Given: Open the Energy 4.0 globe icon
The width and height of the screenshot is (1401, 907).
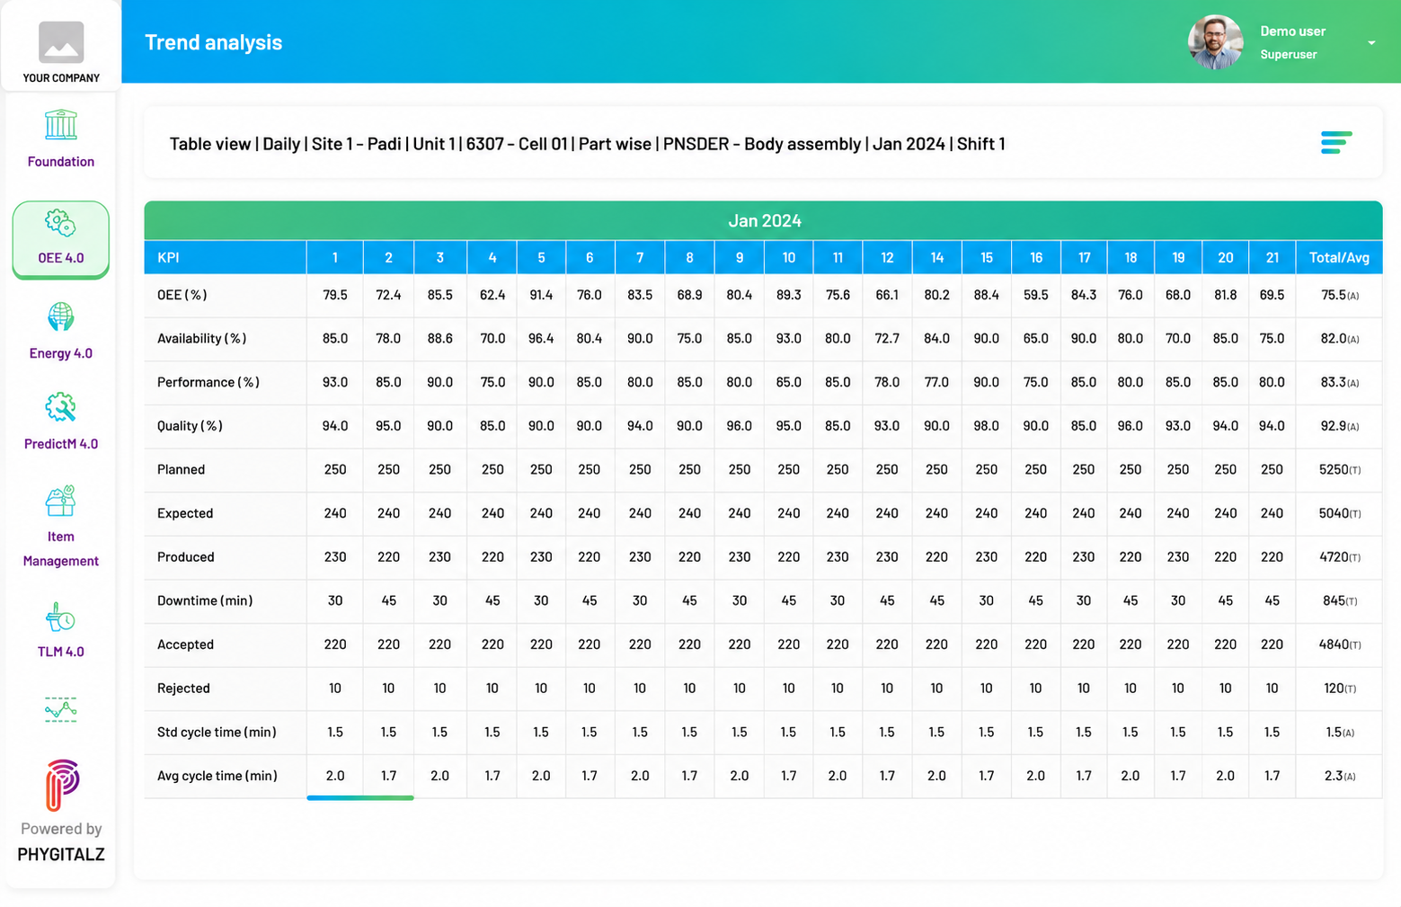Looking at the screenshot, I should click(61, 317).
